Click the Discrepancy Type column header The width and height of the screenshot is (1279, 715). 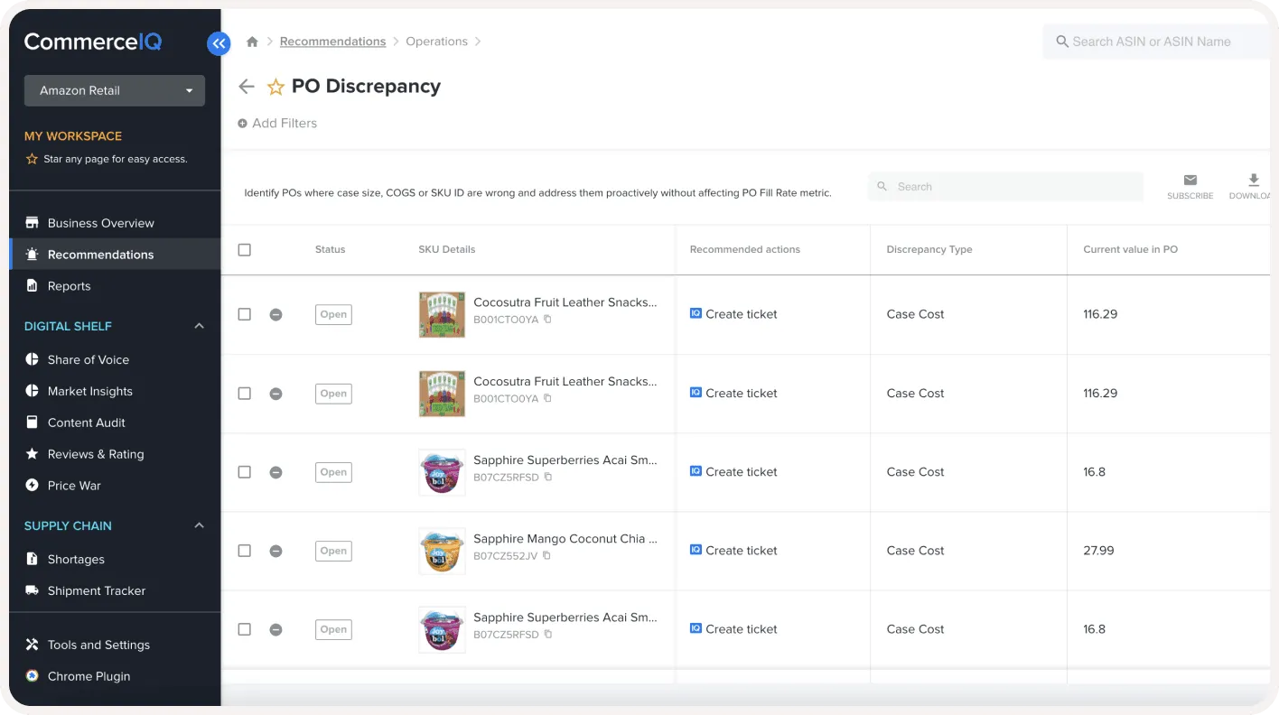929,250
